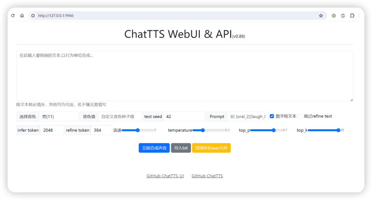Click the (v0.89) version text
The height and width of the screenshot is (200, 372).
pyautogui.click(x=238, y=36)
